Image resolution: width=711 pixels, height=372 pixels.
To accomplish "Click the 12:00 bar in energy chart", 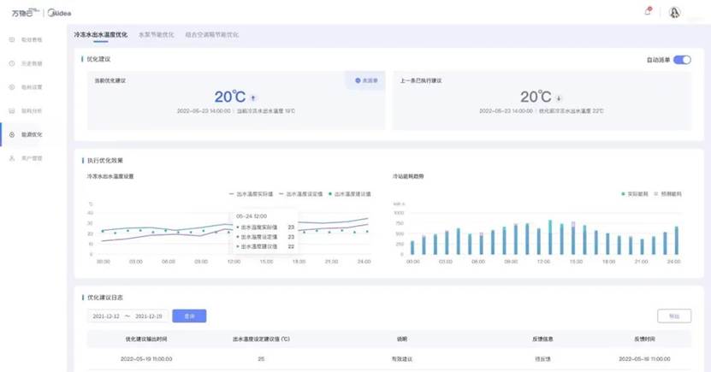I will (x=550, y=238).
